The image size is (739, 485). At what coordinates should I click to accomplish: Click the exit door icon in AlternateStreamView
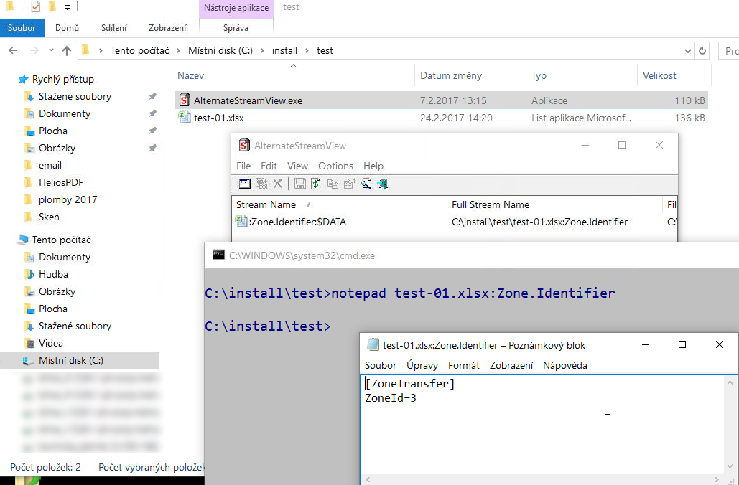click(383, 184)
